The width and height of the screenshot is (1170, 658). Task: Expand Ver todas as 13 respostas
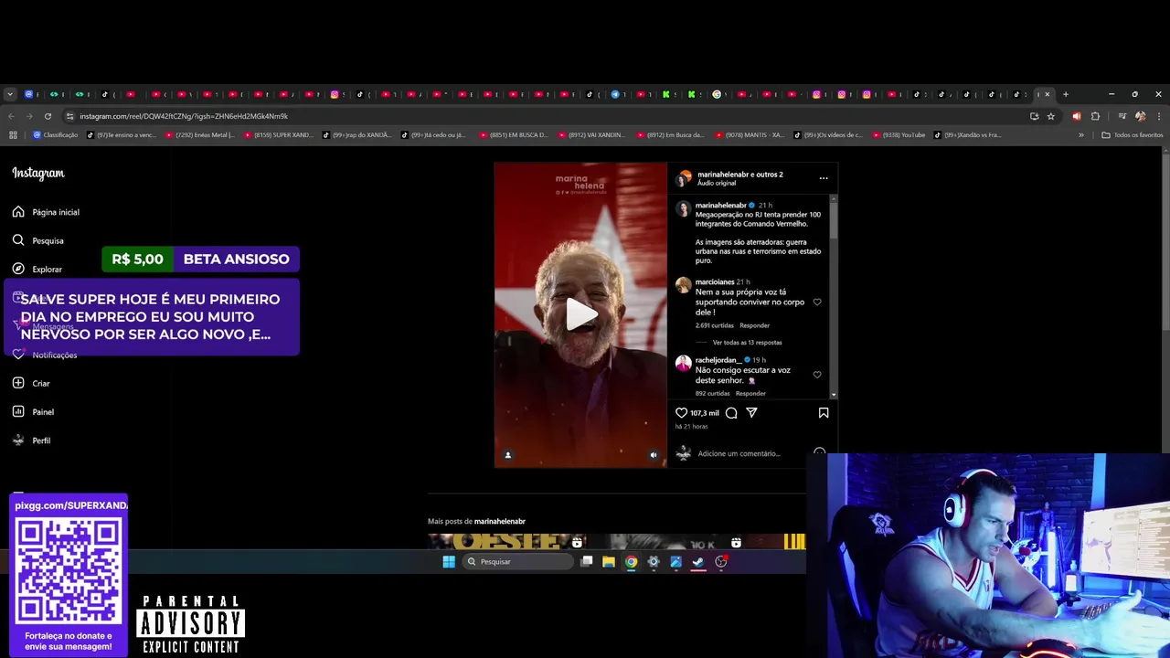click(x=747, y=343)
